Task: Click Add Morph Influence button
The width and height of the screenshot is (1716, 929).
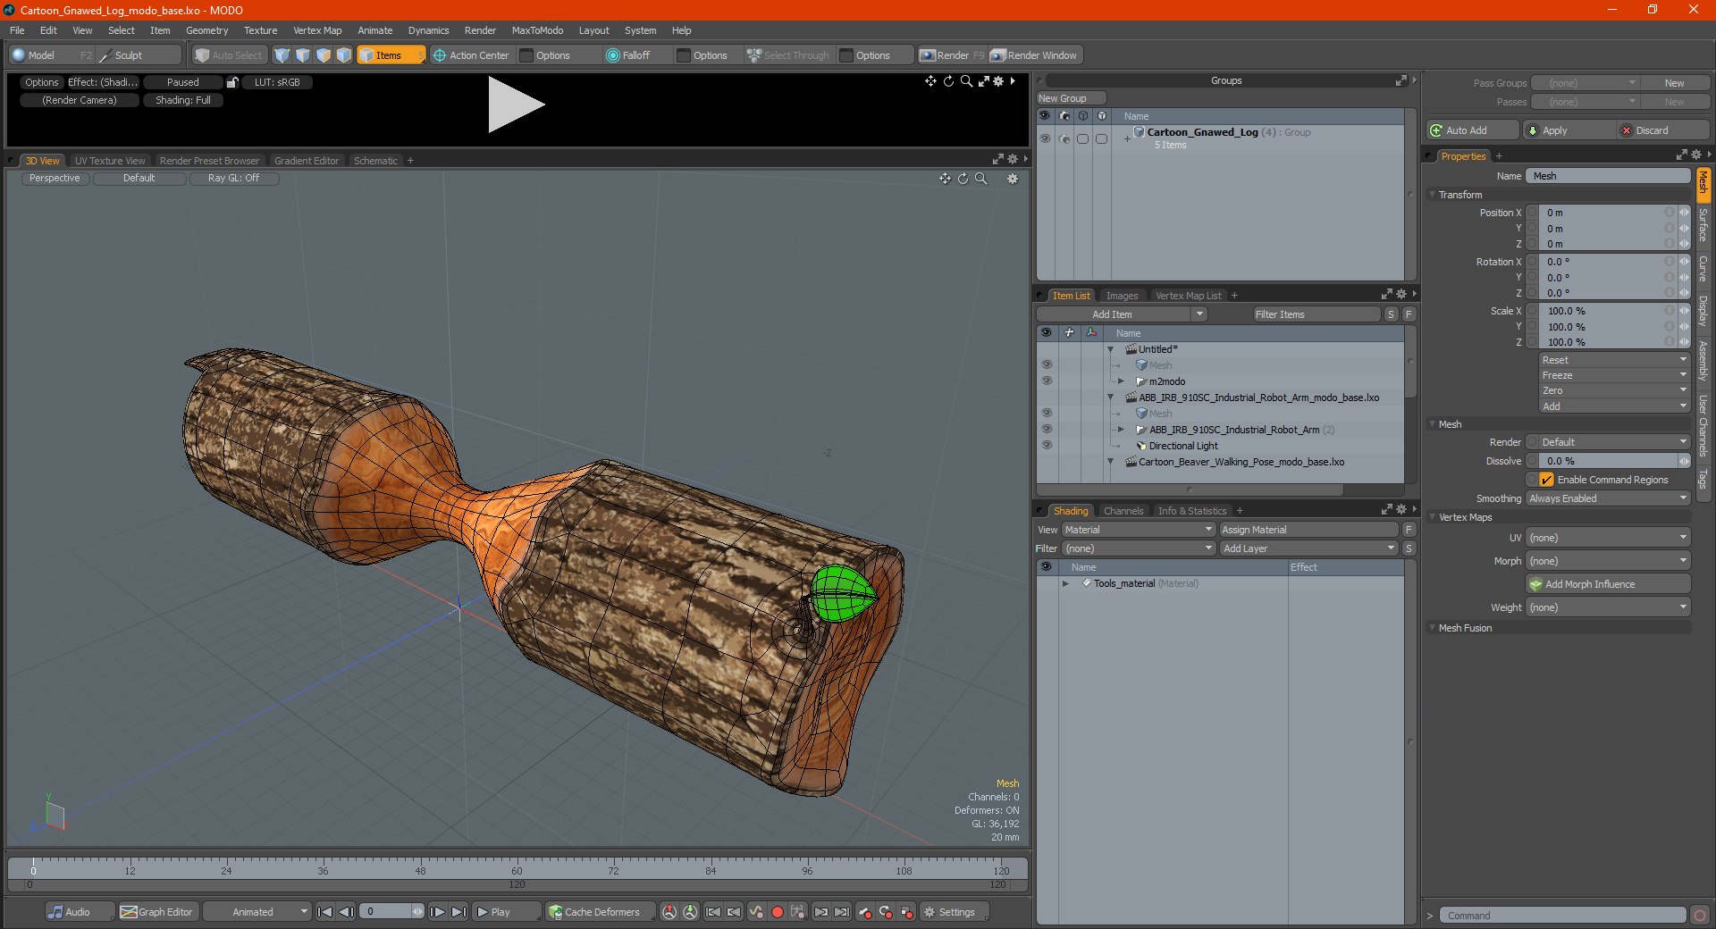Action: click(1609, 584)
